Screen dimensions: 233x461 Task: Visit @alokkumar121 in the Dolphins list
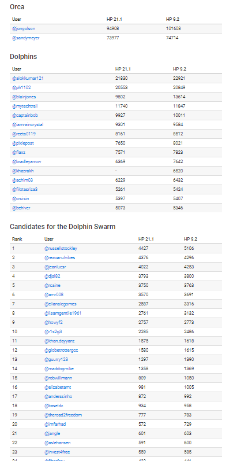click(x=28, y=78)
